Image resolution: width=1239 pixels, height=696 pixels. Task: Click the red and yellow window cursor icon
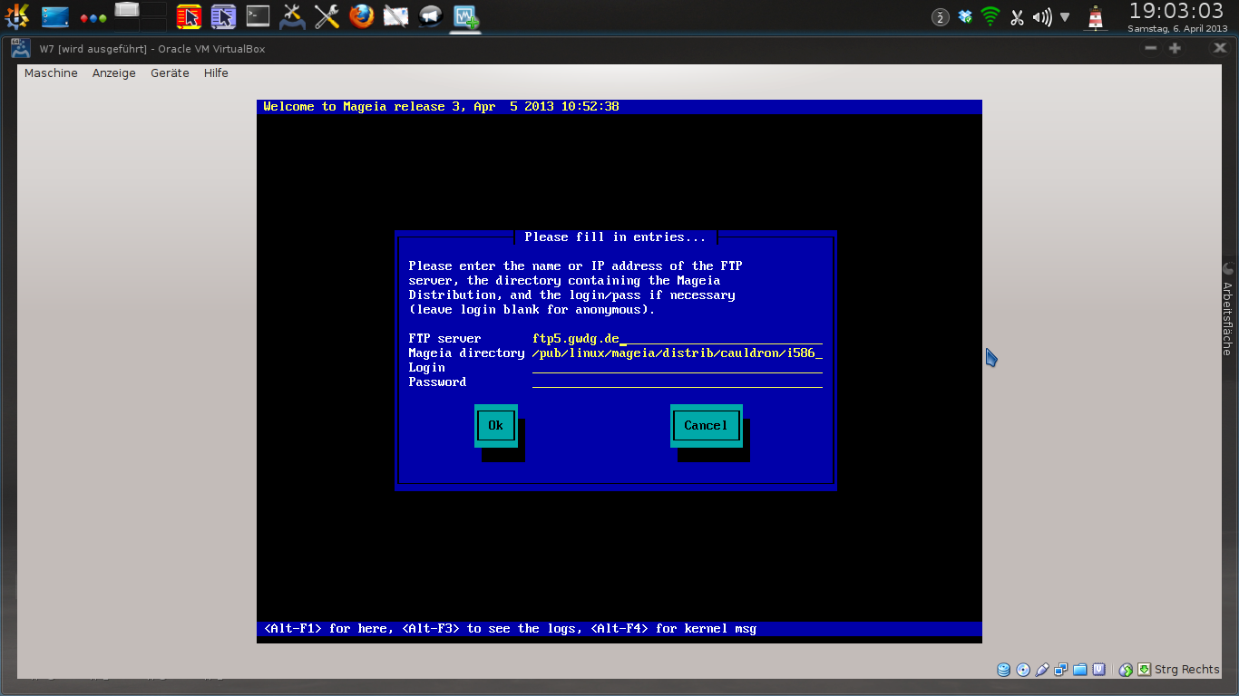(189, 16)
